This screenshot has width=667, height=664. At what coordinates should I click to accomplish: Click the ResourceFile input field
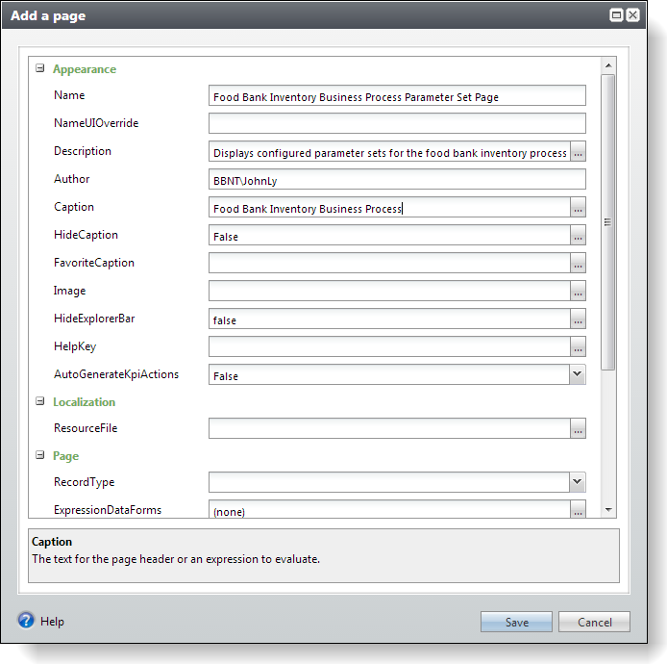coord(389,428)
